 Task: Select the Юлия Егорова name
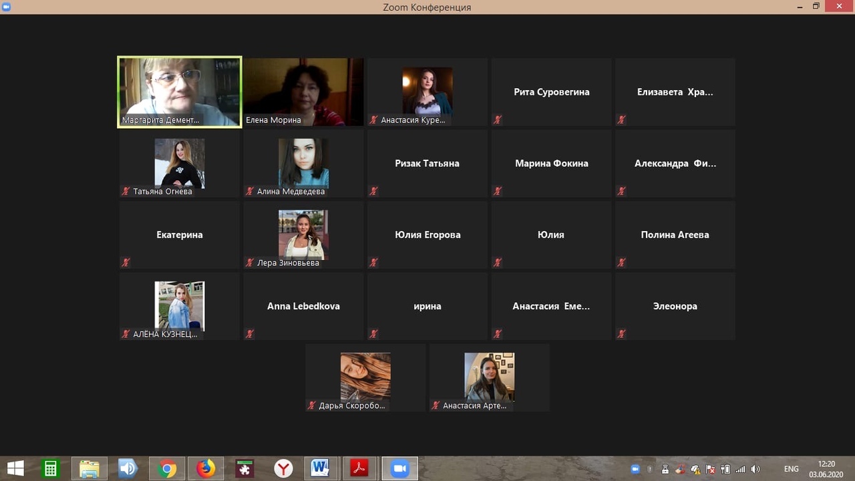427,234
